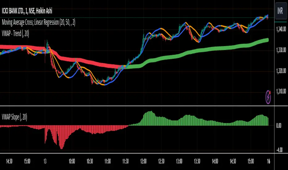This screenshot has height=170, width=288.
Task: Click the VWAP Slope indicator label
Action: (15, 117)
